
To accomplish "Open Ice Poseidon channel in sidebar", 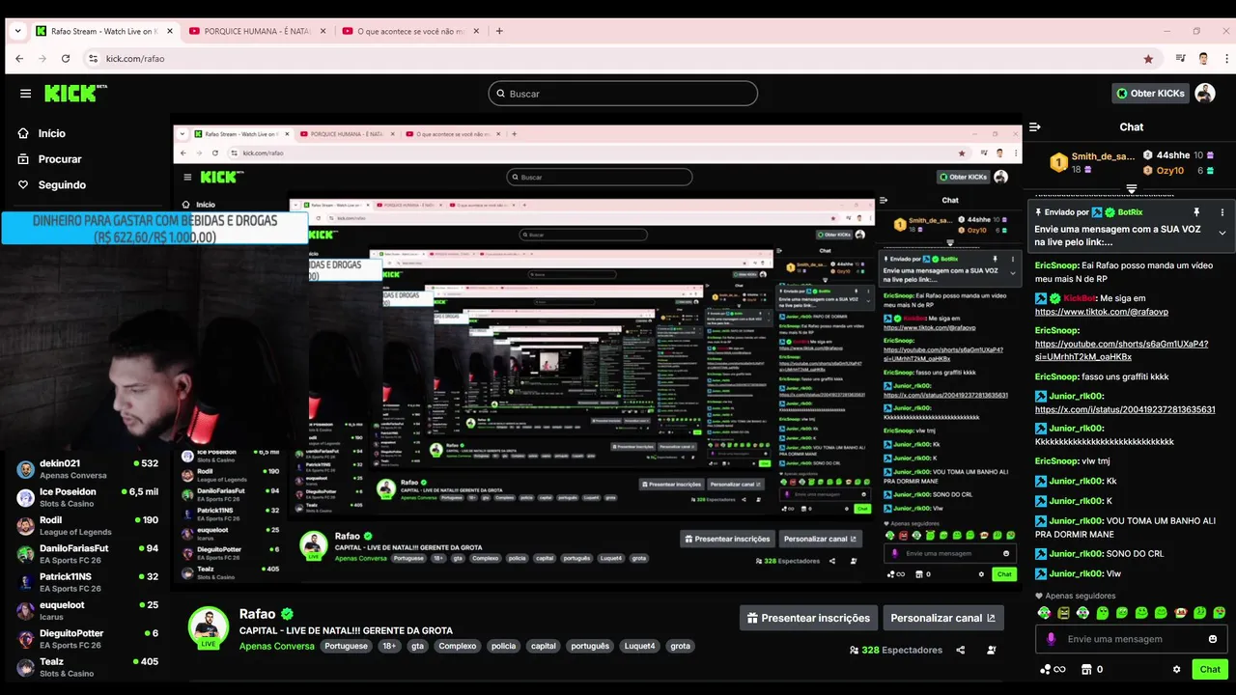I will pyautogui.click(x=87, y=497).
